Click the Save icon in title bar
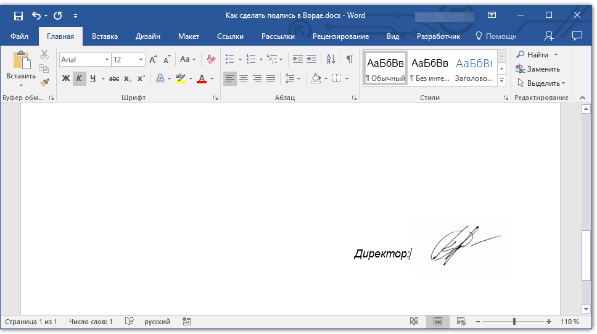This screenshot has height=334, width=597. 19,15
